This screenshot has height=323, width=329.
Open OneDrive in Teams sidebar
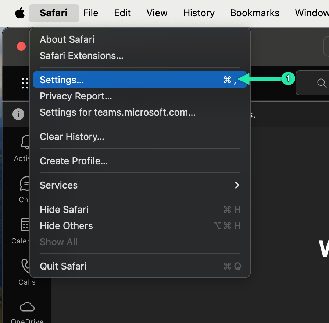[27, 313]
